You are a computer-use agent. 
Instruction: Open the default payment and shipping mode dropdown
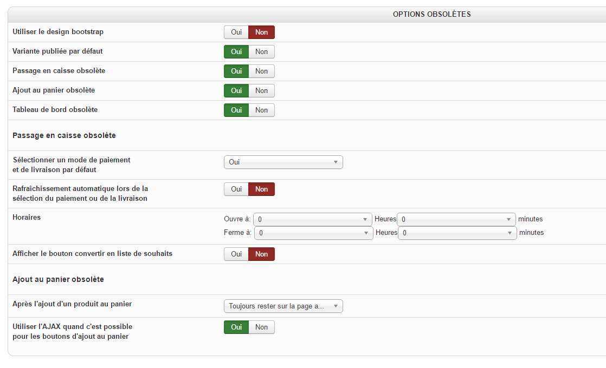click(283, 162)
